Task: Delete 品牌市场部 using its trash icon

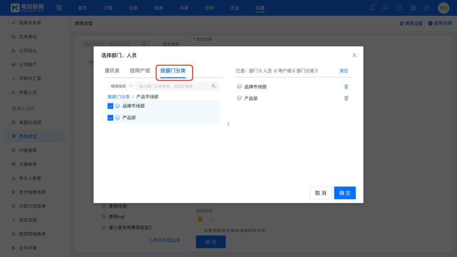Action: [346, 87]
